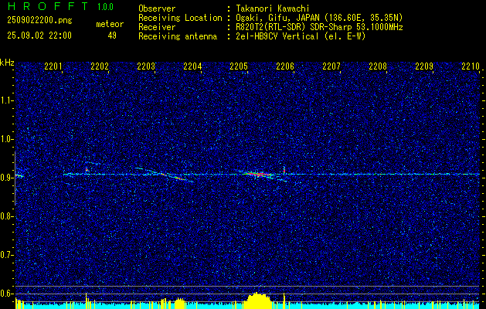Click the 2210 time marker
This screenshot has height=309, width=486.
[x=471, y=66]
